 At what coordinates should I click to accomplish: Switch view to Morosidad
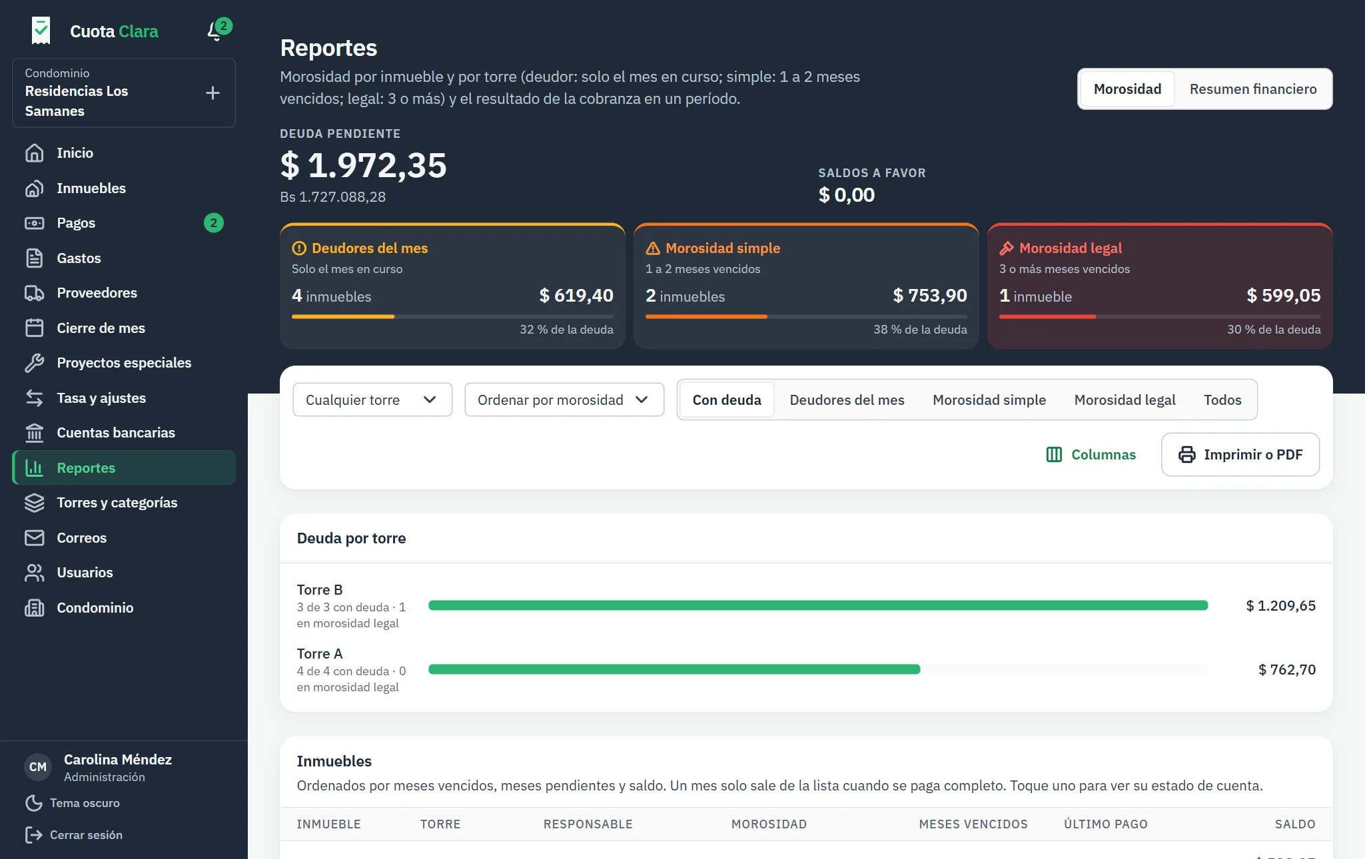(1127, 89)
